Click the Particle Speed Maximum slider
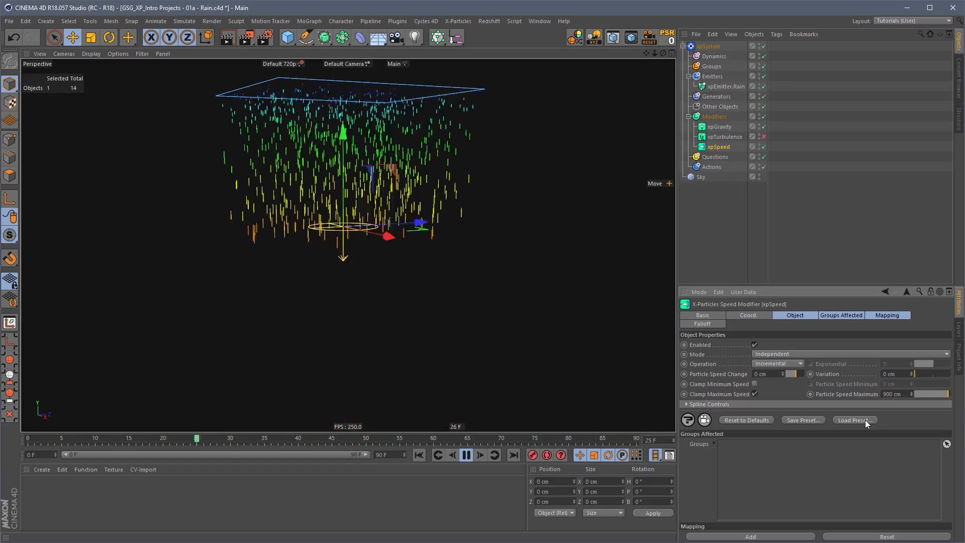This screenshot has height=543, width=965. click(x=931, y=394)
